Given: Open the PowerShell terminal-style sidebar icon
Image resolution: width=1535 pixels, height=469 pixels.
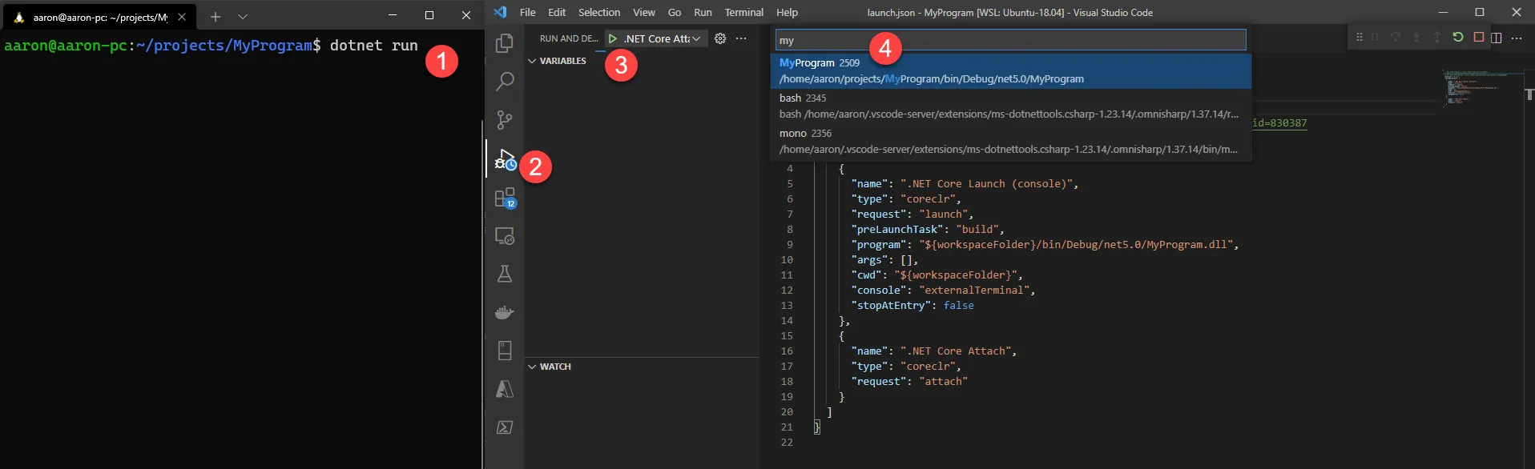Looking at the screenshot, I should pos(504,427).
